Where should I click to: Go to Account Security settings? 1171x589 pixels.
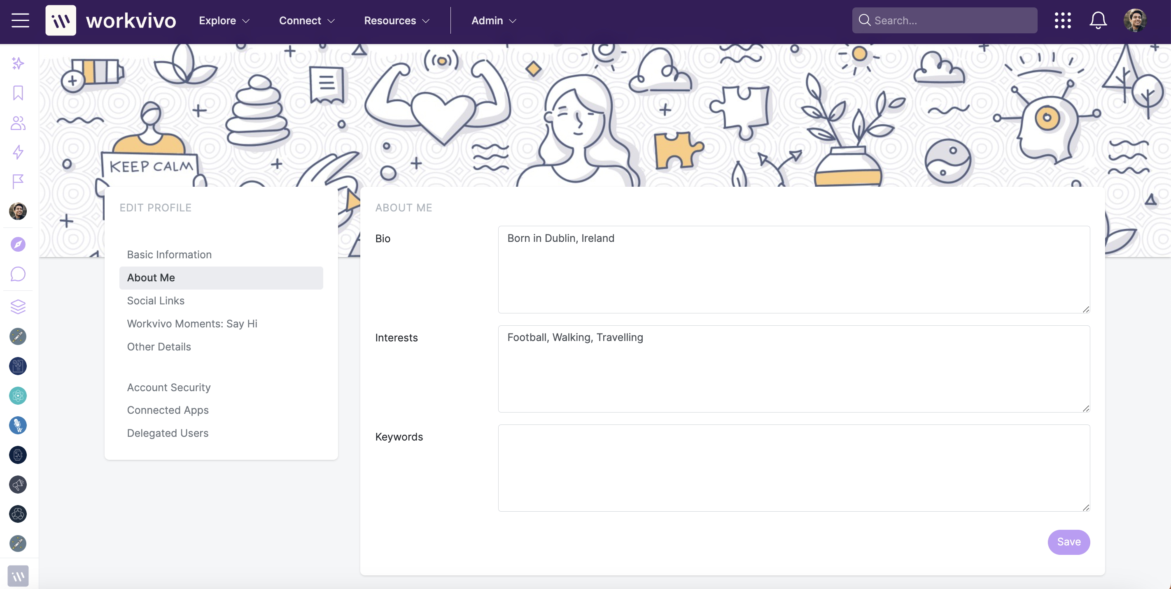pyautogui.click(x=169, y=387)
